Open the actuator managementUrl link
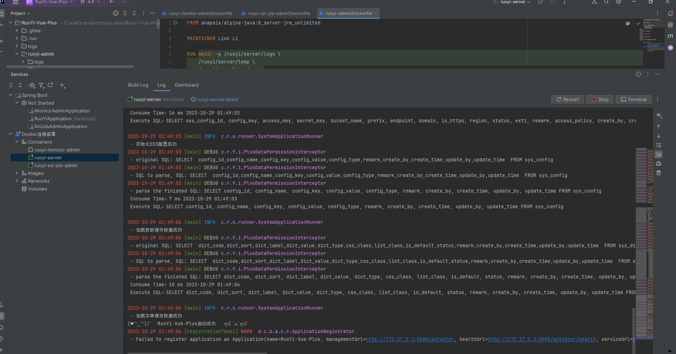The image size is (676, 354). [410, 339]
